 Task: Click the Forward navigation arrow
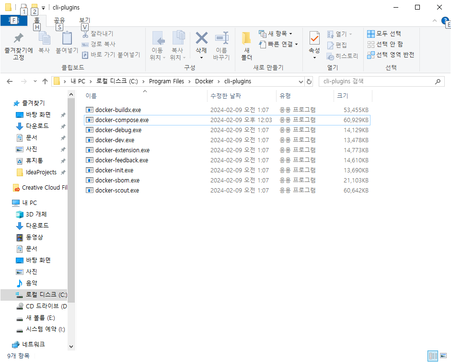pyautogui.click(x=24, y=81)
